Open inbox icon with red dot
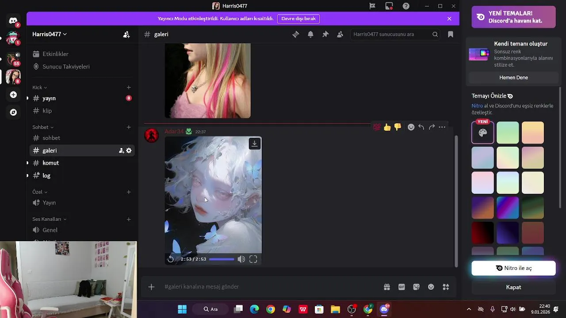 (389, 6)
